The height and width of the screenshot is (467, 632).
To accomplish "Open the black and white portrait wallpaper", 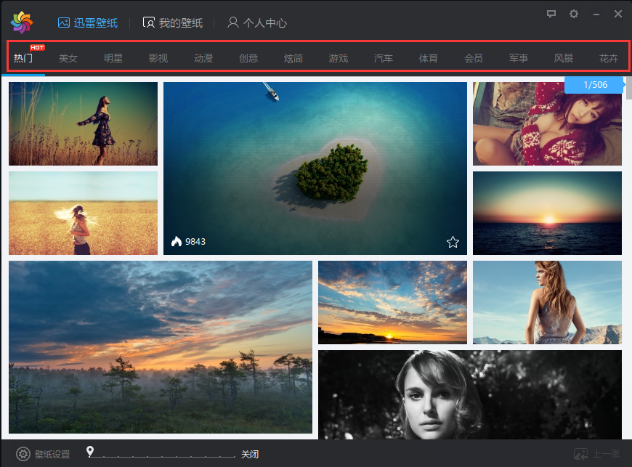I will pyautogui.click(x=470, y=395).
